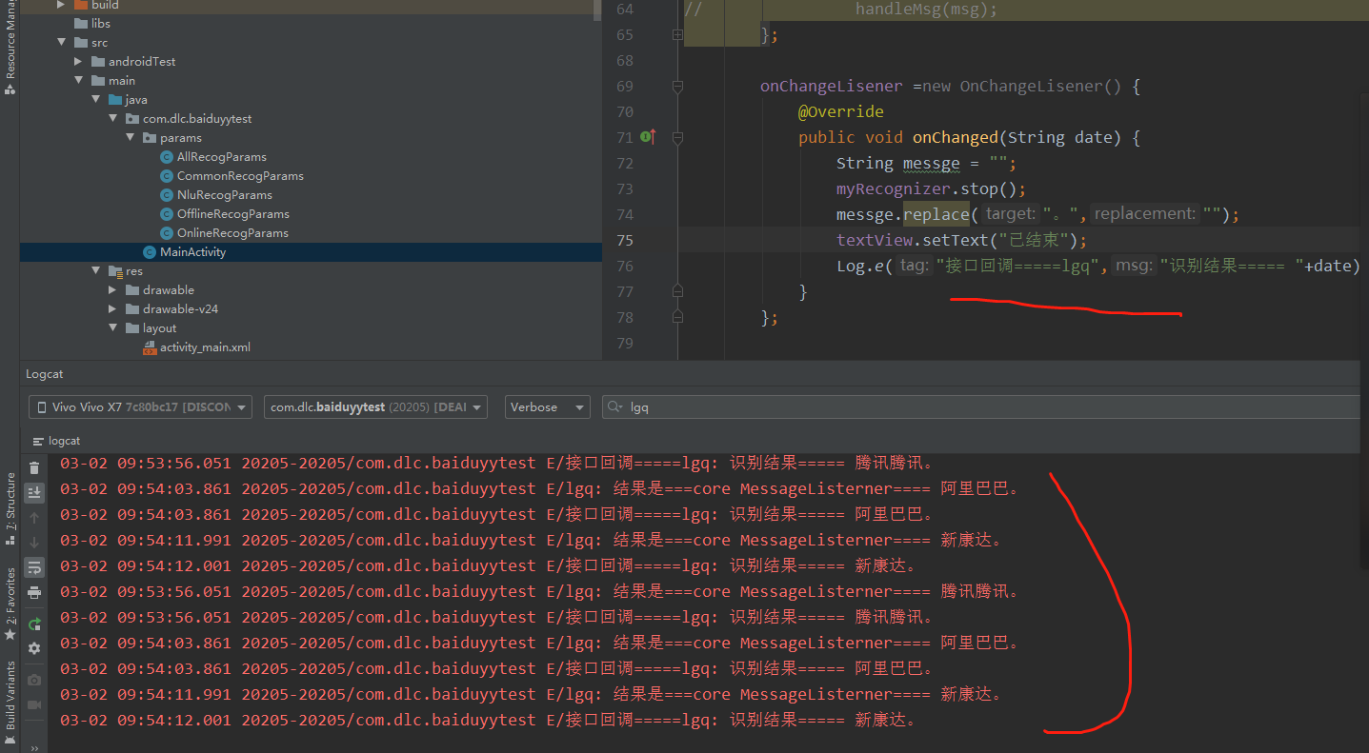Viewport: 1369px width, 753px height.
Task: Open the Favorites tool window
Action: coord(10,604)
